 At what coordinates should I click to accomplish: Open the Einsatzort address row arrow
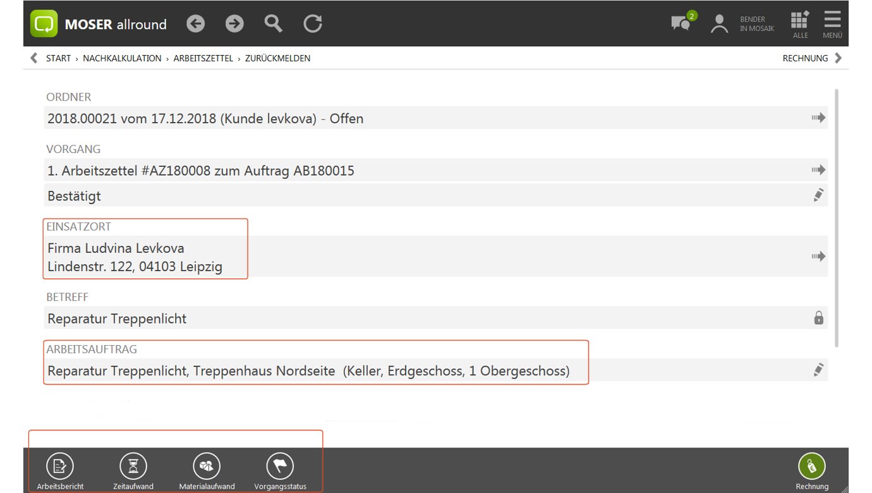coord(818,257)
